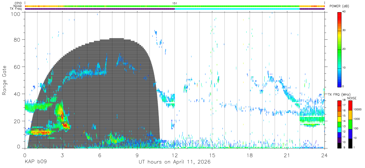Viewport: 365px width, 168px height.
Task: Click the 15 tick label on the UT hours axis
Action: 212,155
